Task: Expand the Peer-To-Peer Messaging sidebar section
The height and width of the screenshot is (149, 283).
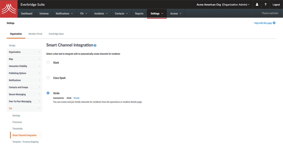Action: pyautogui.click(x=24, y=101)
